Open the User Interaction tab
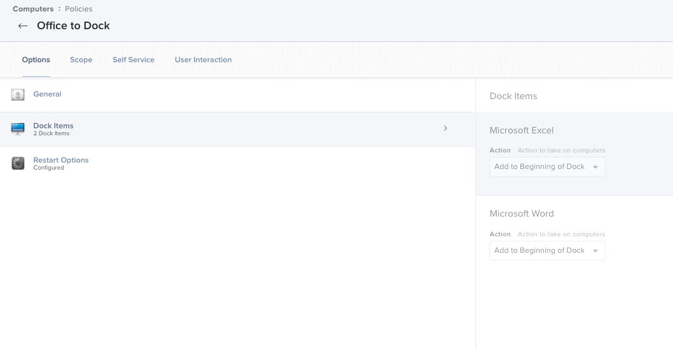This screenshot has height=350, width=673. (x=203, y=60)
